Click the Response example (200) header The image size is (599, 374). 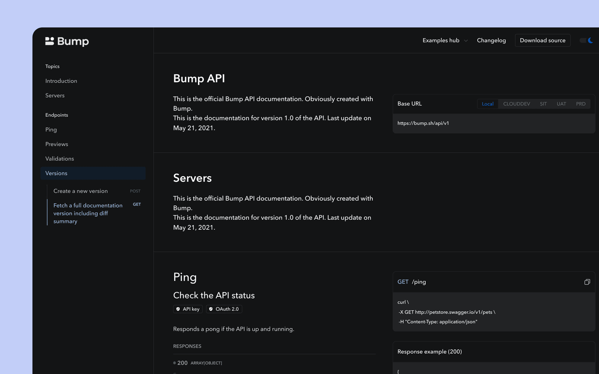click(430, 352)
